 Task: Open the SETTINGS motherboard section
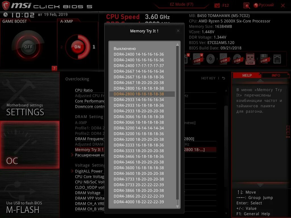(x=30, y=96)
